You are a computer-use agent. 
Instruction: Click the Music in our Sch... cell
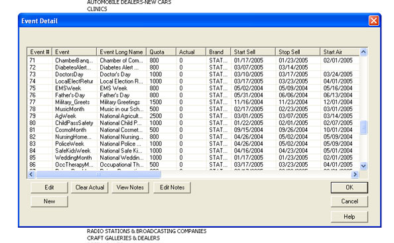(121, 109)
